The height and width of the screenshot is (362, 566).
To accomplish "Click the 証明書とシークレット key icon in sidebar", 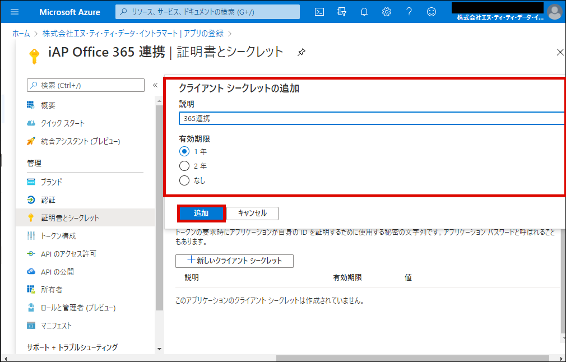I will pos(31,217).
